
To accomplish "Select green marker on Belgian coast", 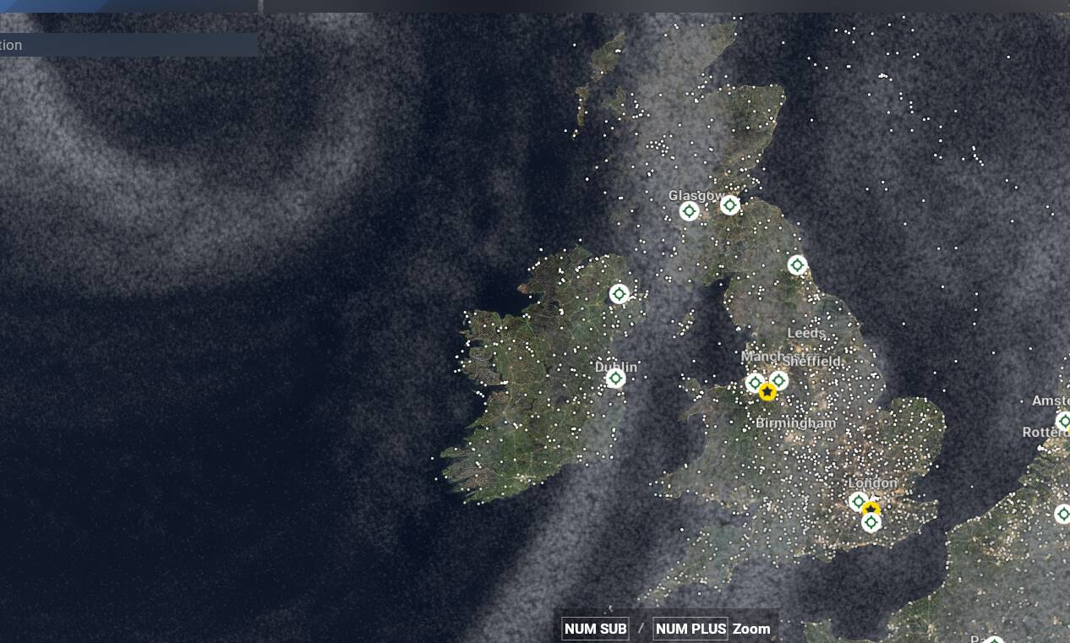I will pyautogui.click(x=1062, y=513).
